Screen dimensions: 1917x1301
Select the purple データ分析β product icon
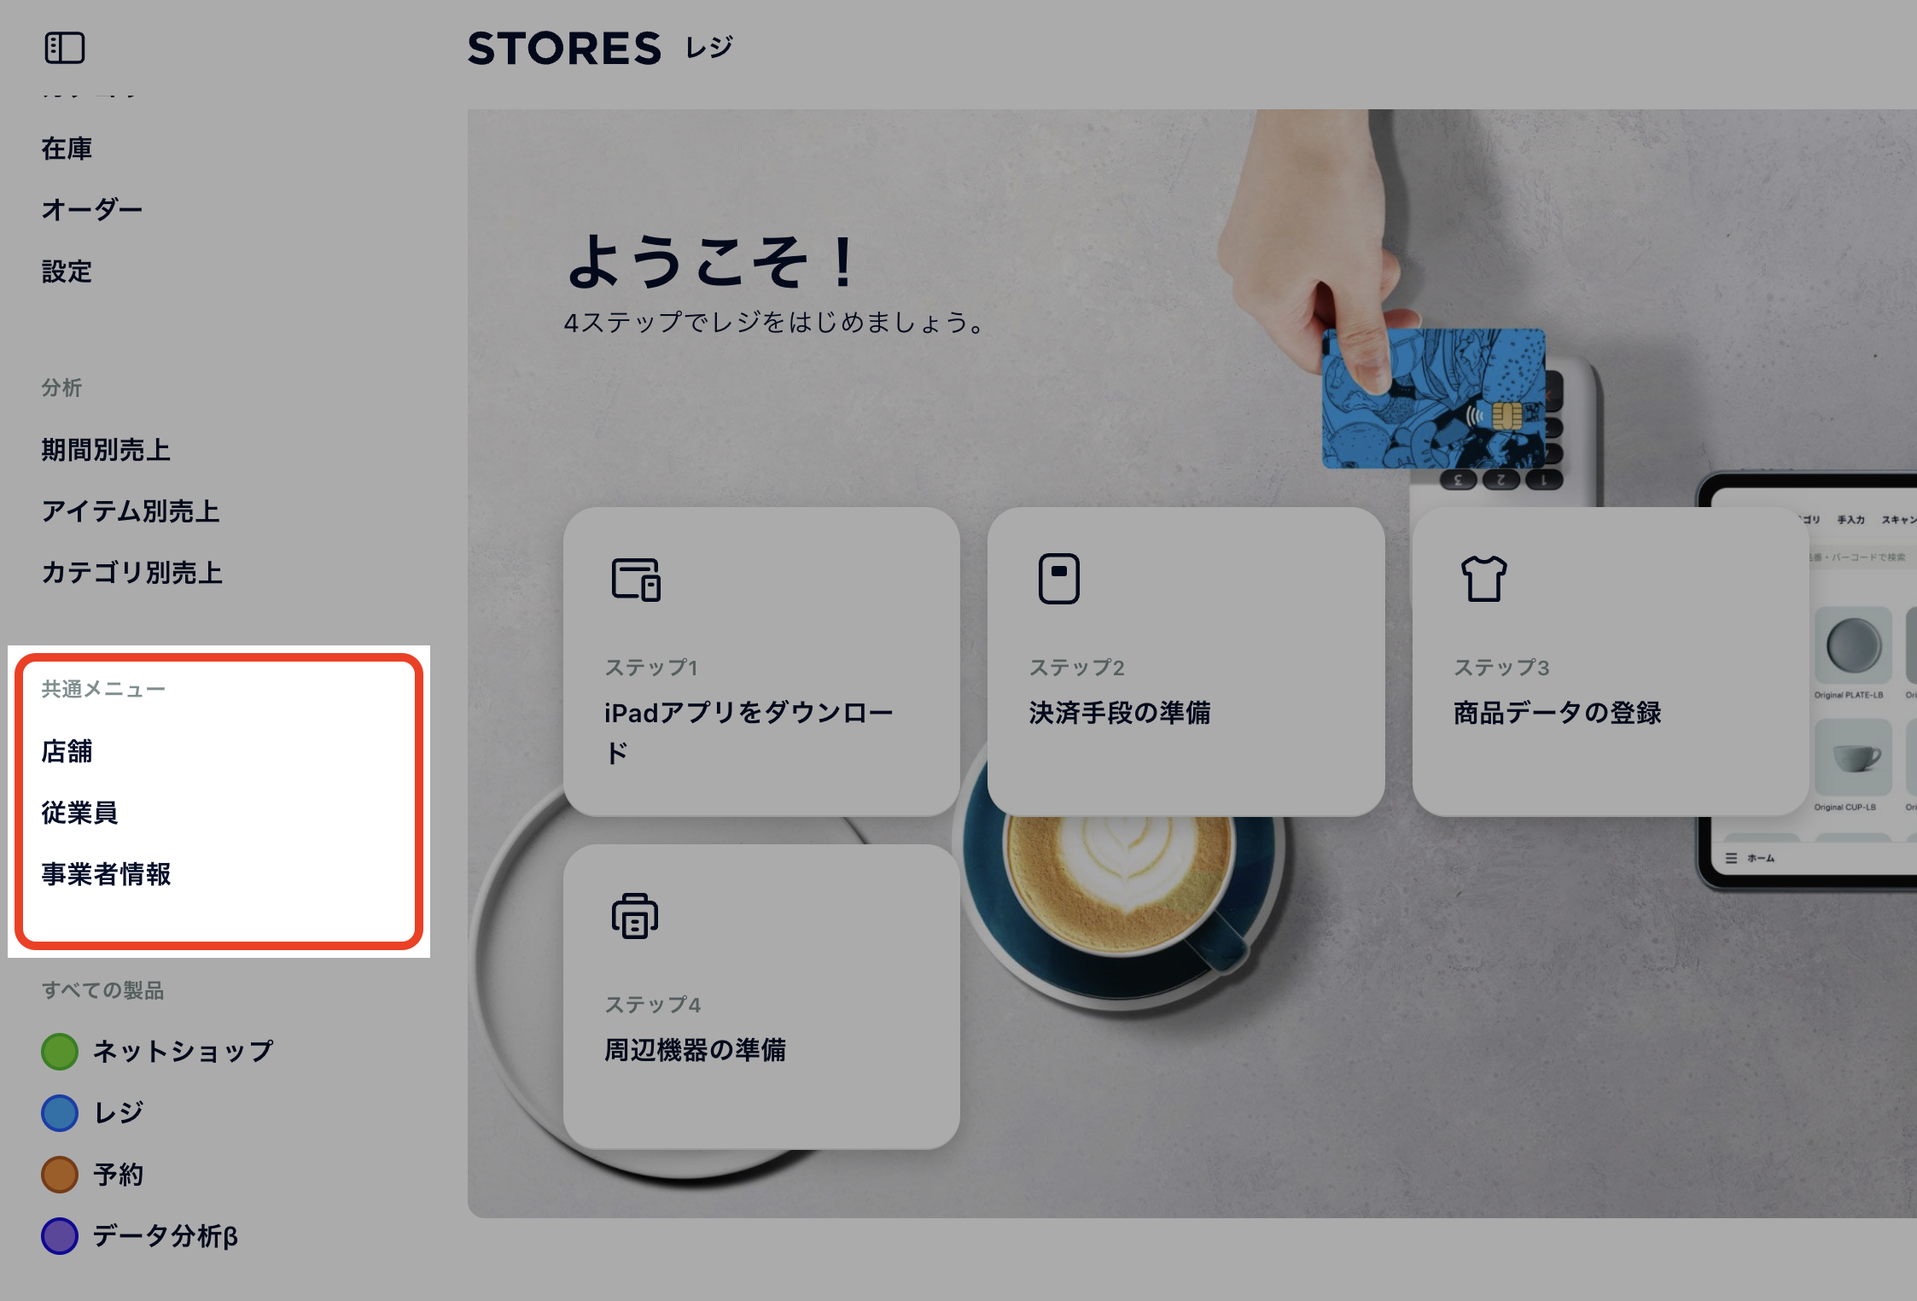[x=60, y=1235]
